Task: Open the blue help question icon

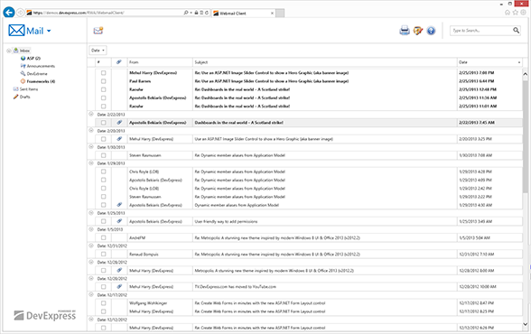Action: point(431,31)
